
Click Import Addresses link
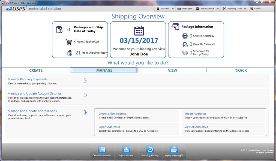pos(195,114)
